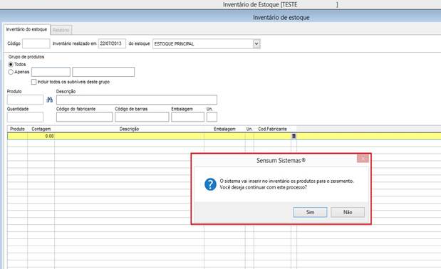Click the Embalagem grid column header
Image resolution: width=441 pixels, height=269 pixels.
pos(224,129)
